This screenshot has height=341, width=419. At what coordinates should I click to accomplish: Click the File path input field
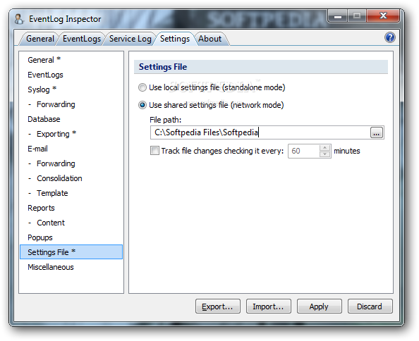click(x=260, y=132)
